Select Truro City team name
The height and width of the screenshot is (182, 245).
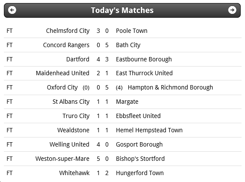[x=76, y=116]
